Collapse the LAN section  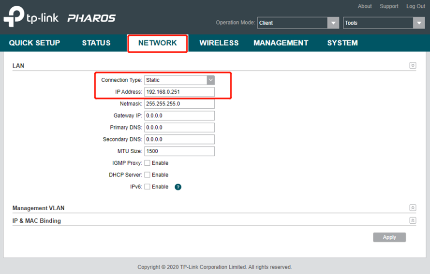coord(413,66)
